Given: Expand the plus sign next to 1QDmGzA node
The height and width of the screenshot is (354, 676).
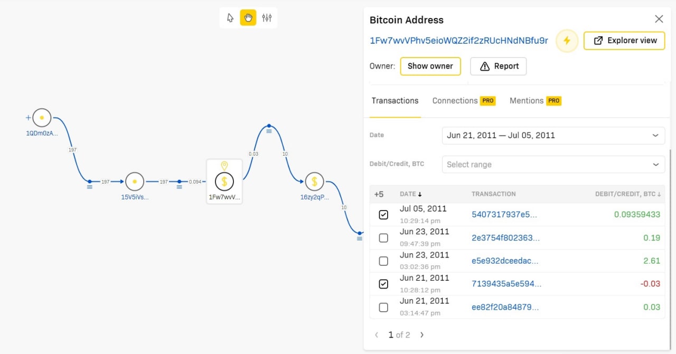Looking at the screenshot, I should 28,118.
